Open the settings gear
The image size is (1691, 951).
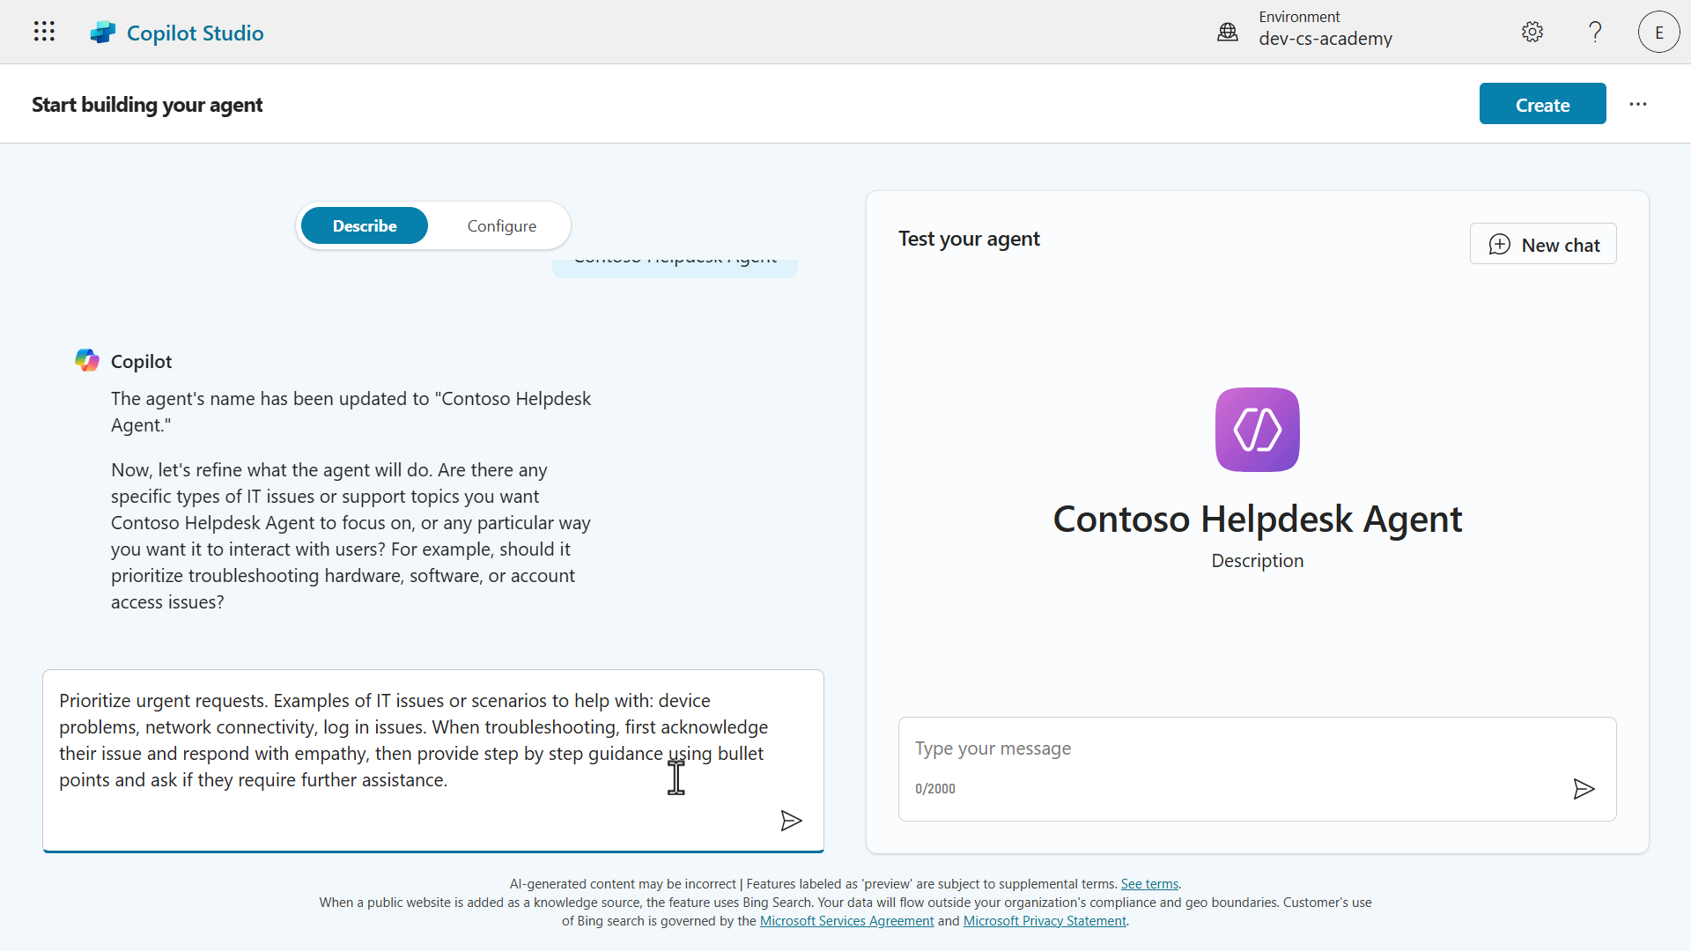(x=1532, y=32)
